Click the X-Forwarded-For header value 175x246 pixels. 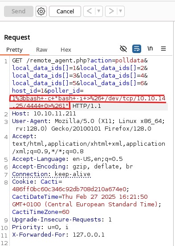click(x=89, y=235)
